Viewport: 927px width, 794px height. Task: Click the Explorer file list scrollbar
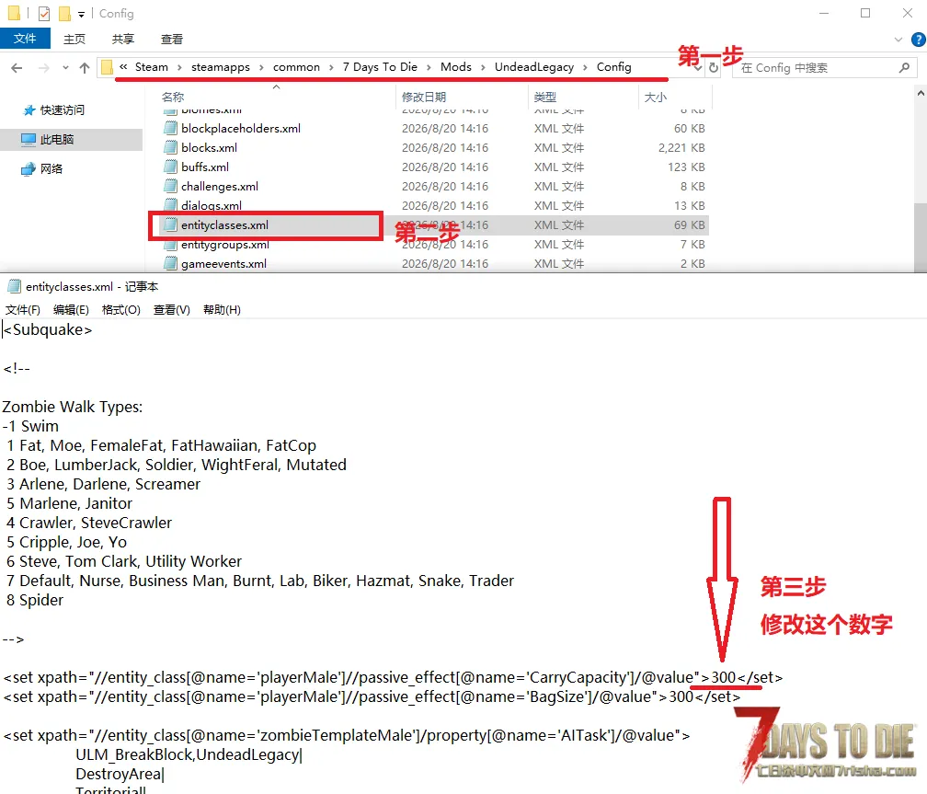920,236
